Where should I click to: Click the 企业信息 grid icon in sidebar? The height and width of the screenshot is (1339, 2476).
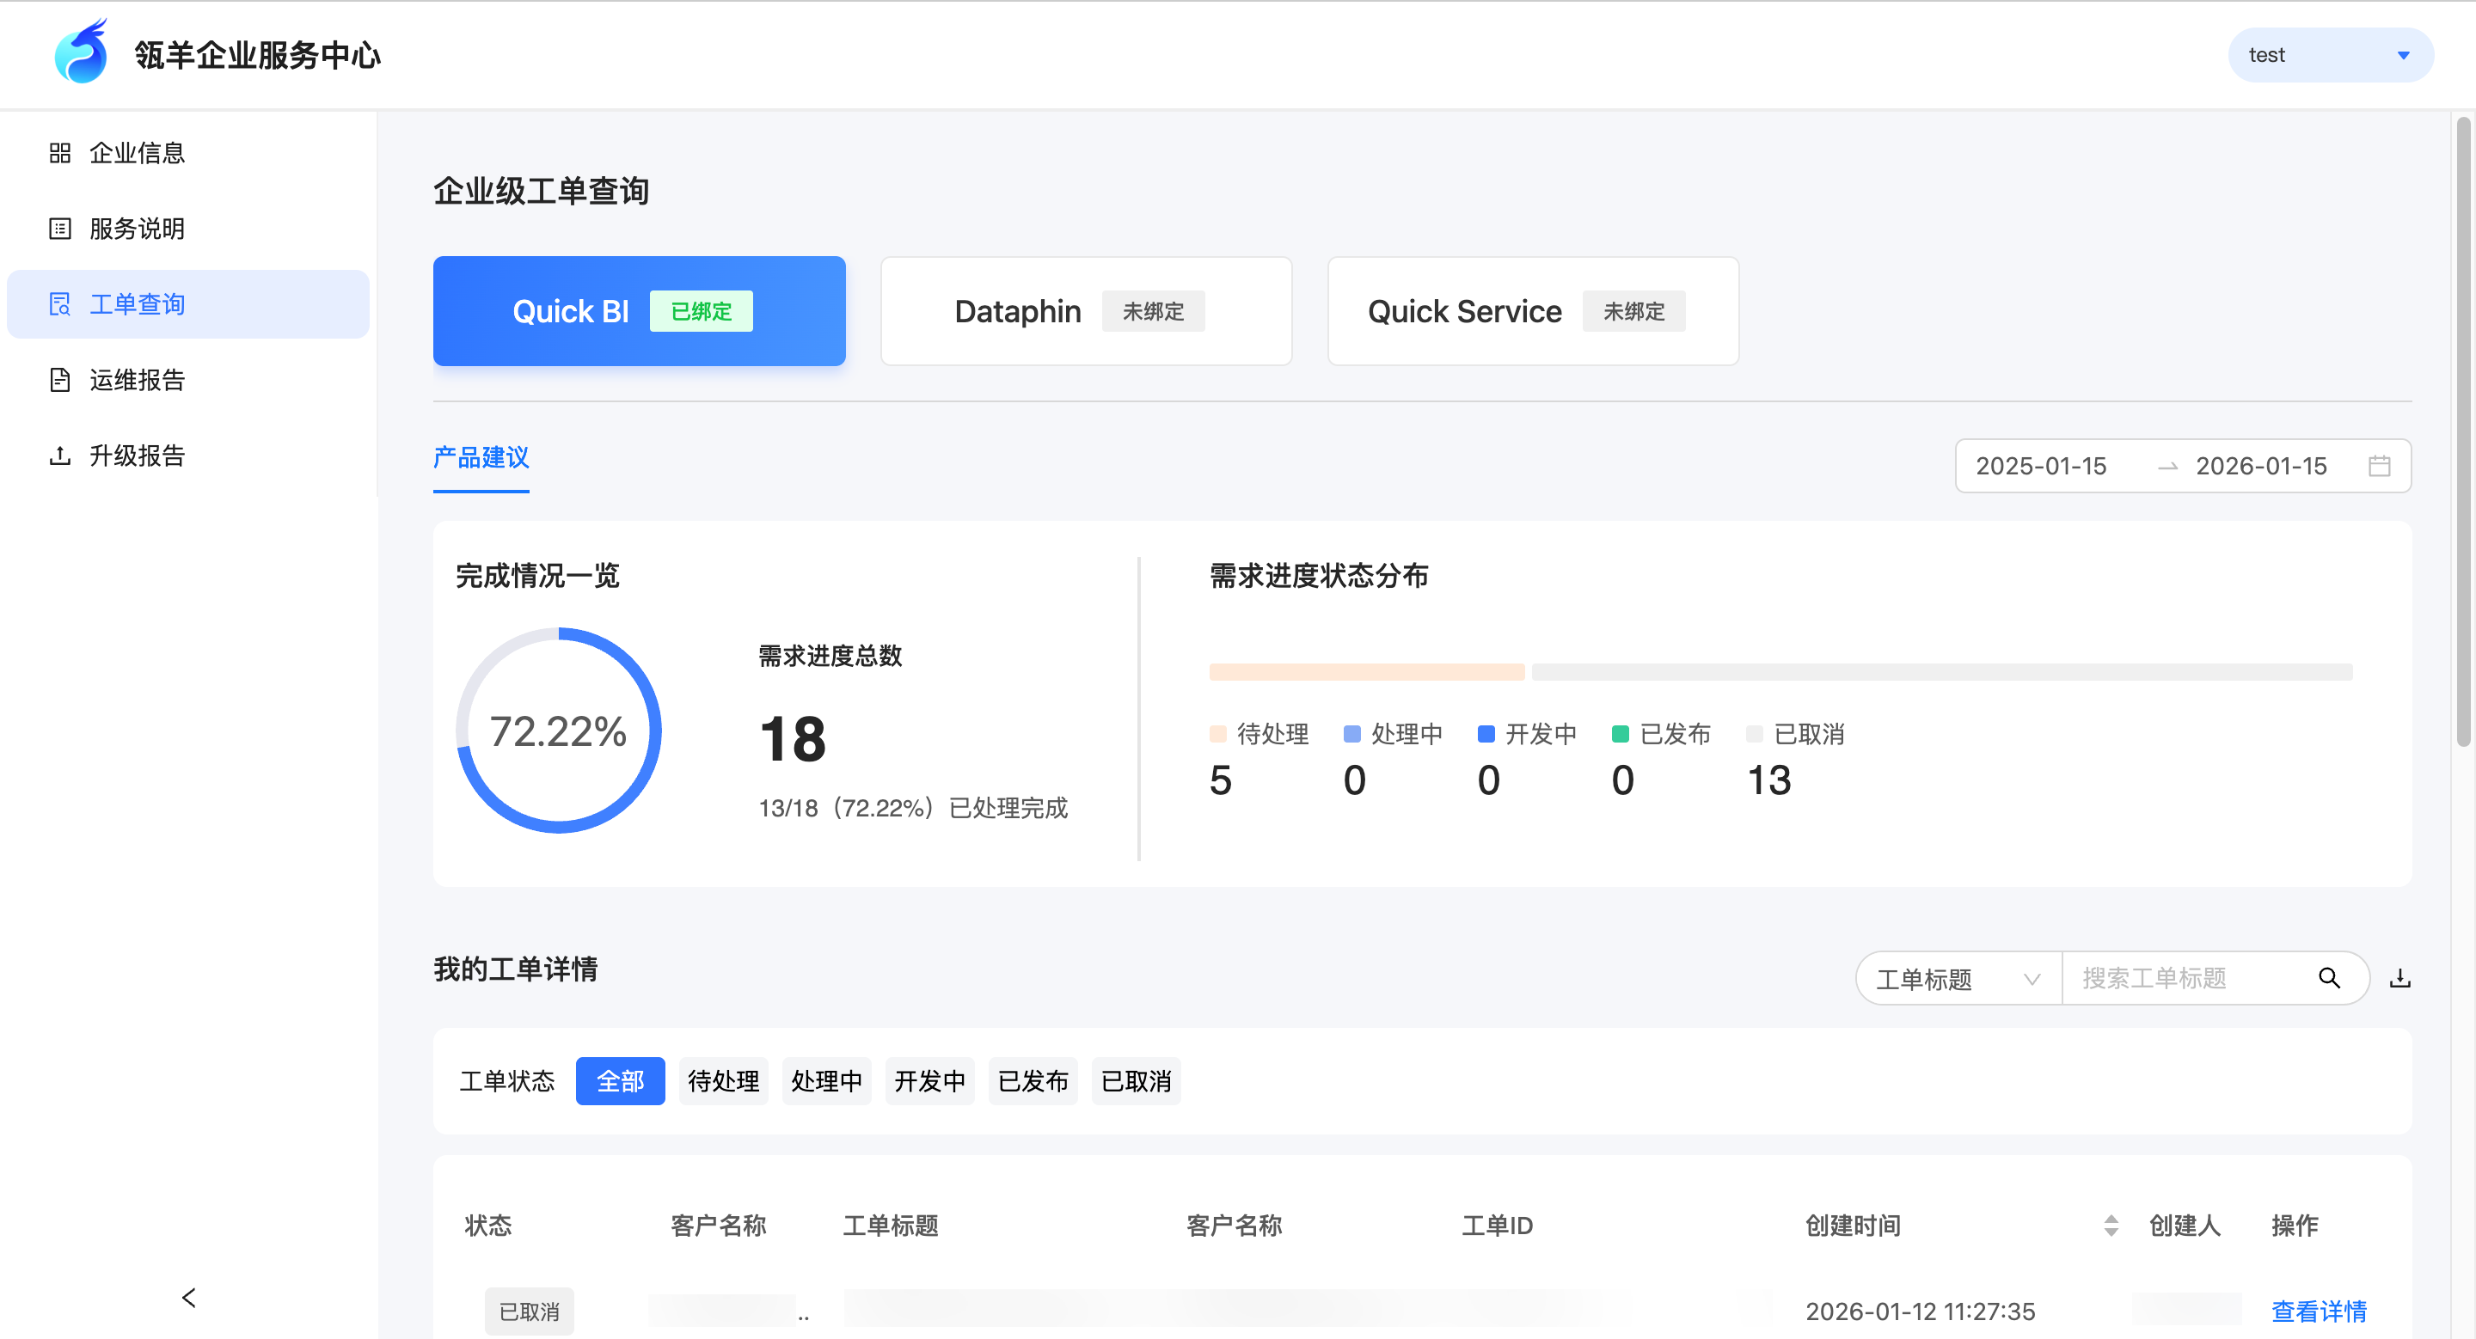59,153
